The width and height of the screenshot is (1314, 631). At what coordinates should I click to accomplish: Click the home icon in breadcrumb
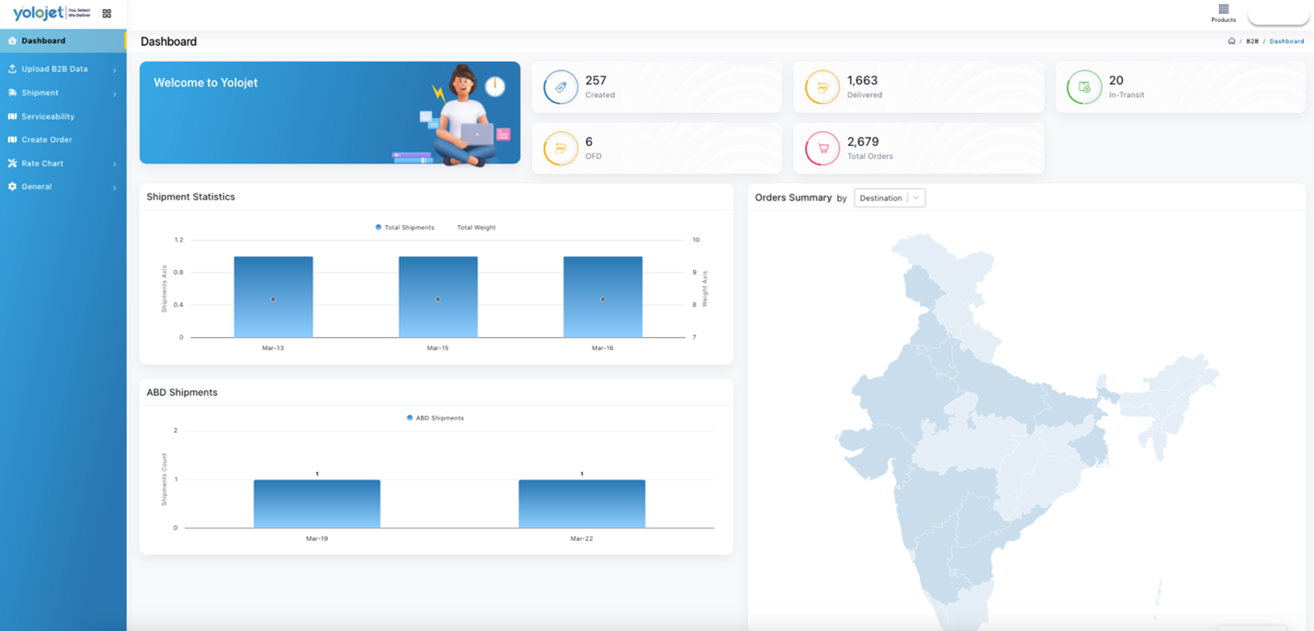[1231, 41]
